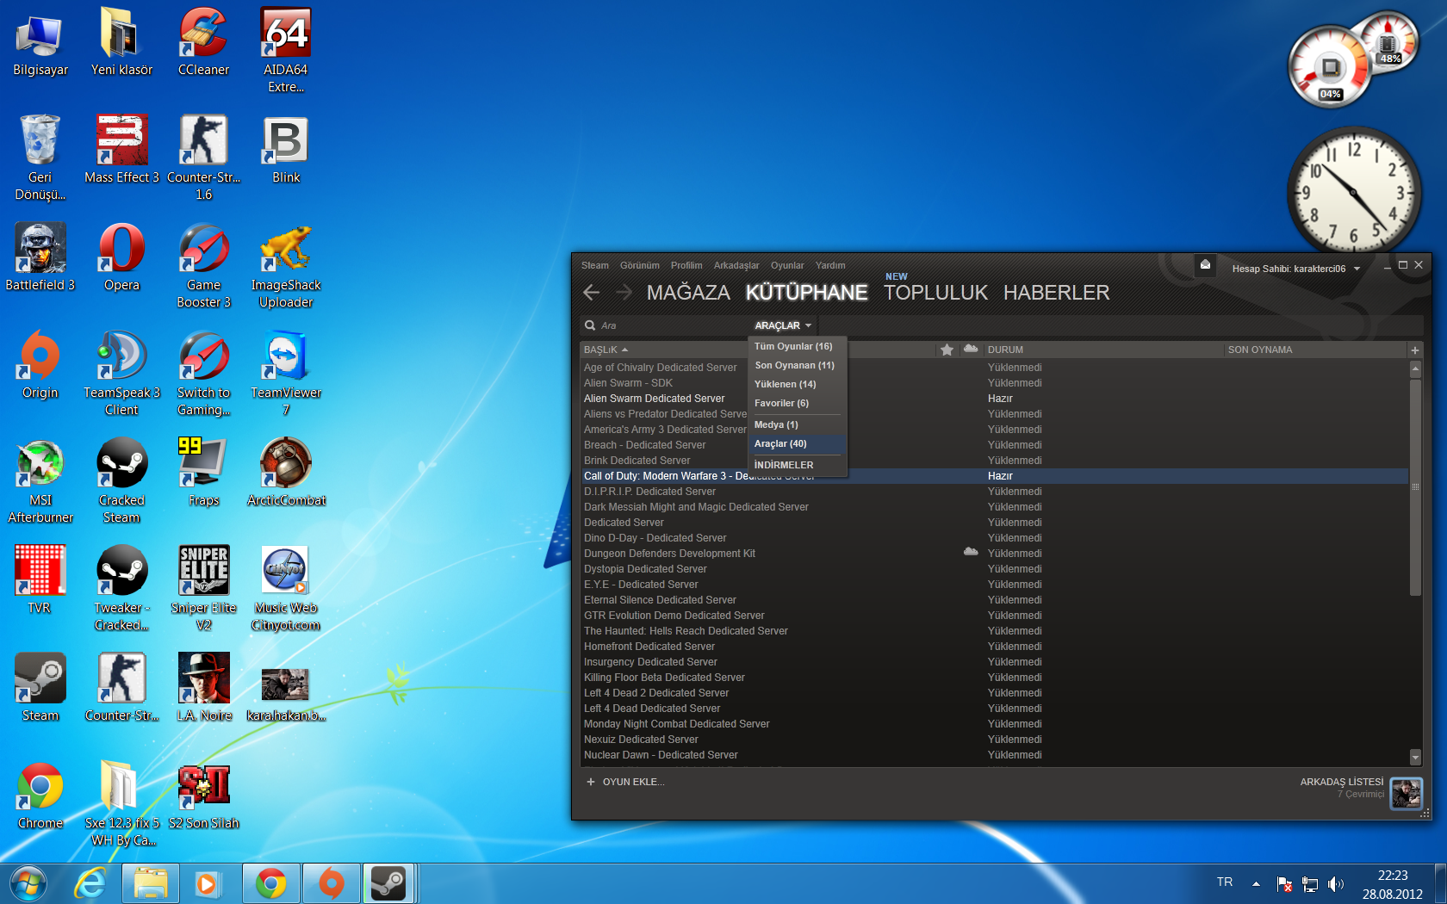Screen dimensions: 1447x904
Task: Open the Görünüm menu
Action: (x=640, y=265)
